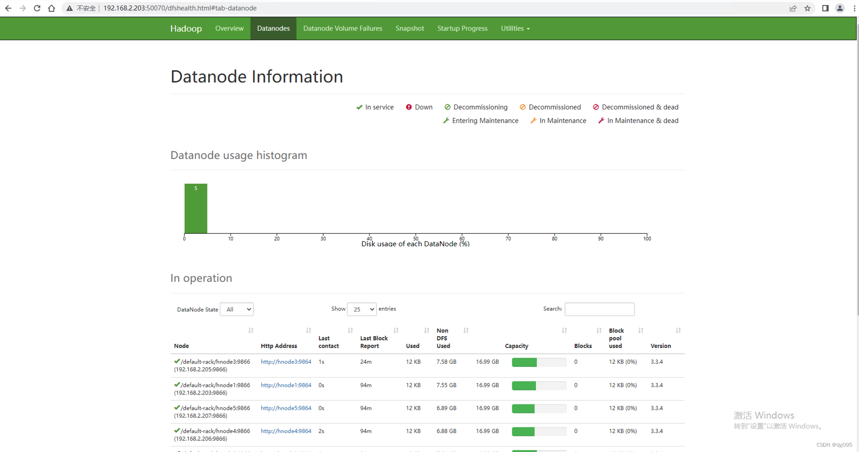Click the share page icon in address bar
The width and height of the screenshot is (859, 452).
793,8
